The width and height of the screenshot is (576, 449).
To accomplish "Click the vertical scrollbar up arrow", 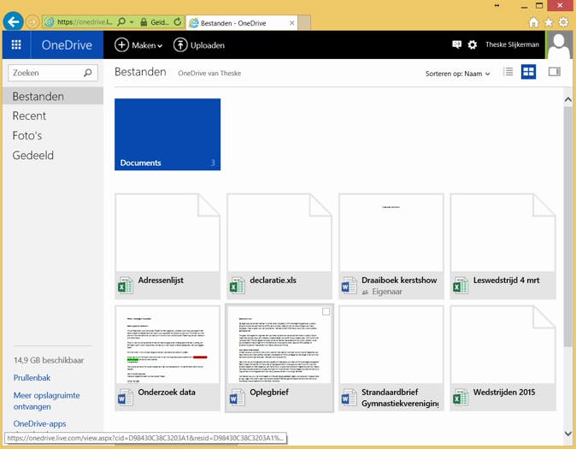I will pyautogui.click(x=568, y=99).
